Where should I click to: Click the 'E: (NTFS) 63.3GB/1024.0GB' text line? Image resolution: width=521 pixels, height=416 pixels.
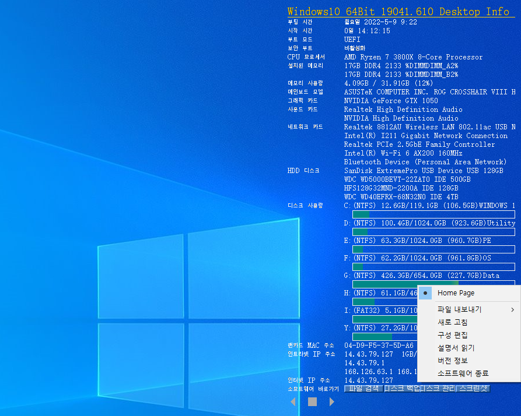click(418, 241)
